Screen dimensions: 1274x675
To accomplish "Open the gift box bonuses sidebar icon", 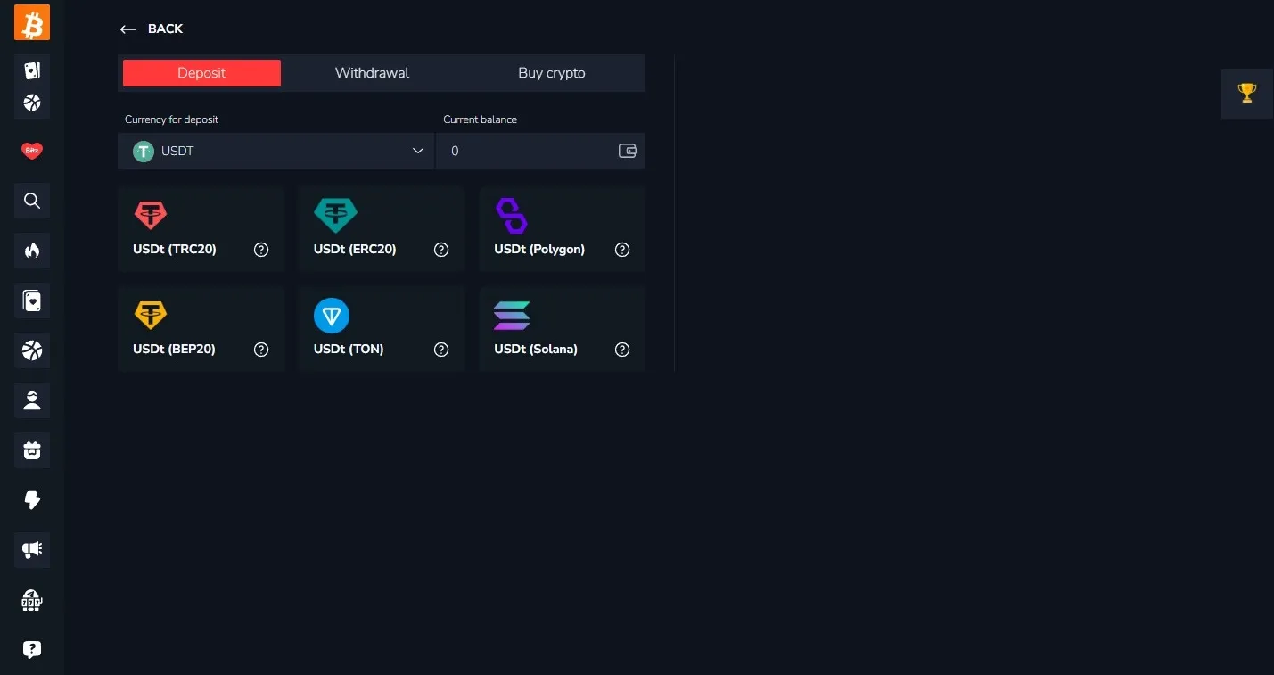I will [32, 450].
